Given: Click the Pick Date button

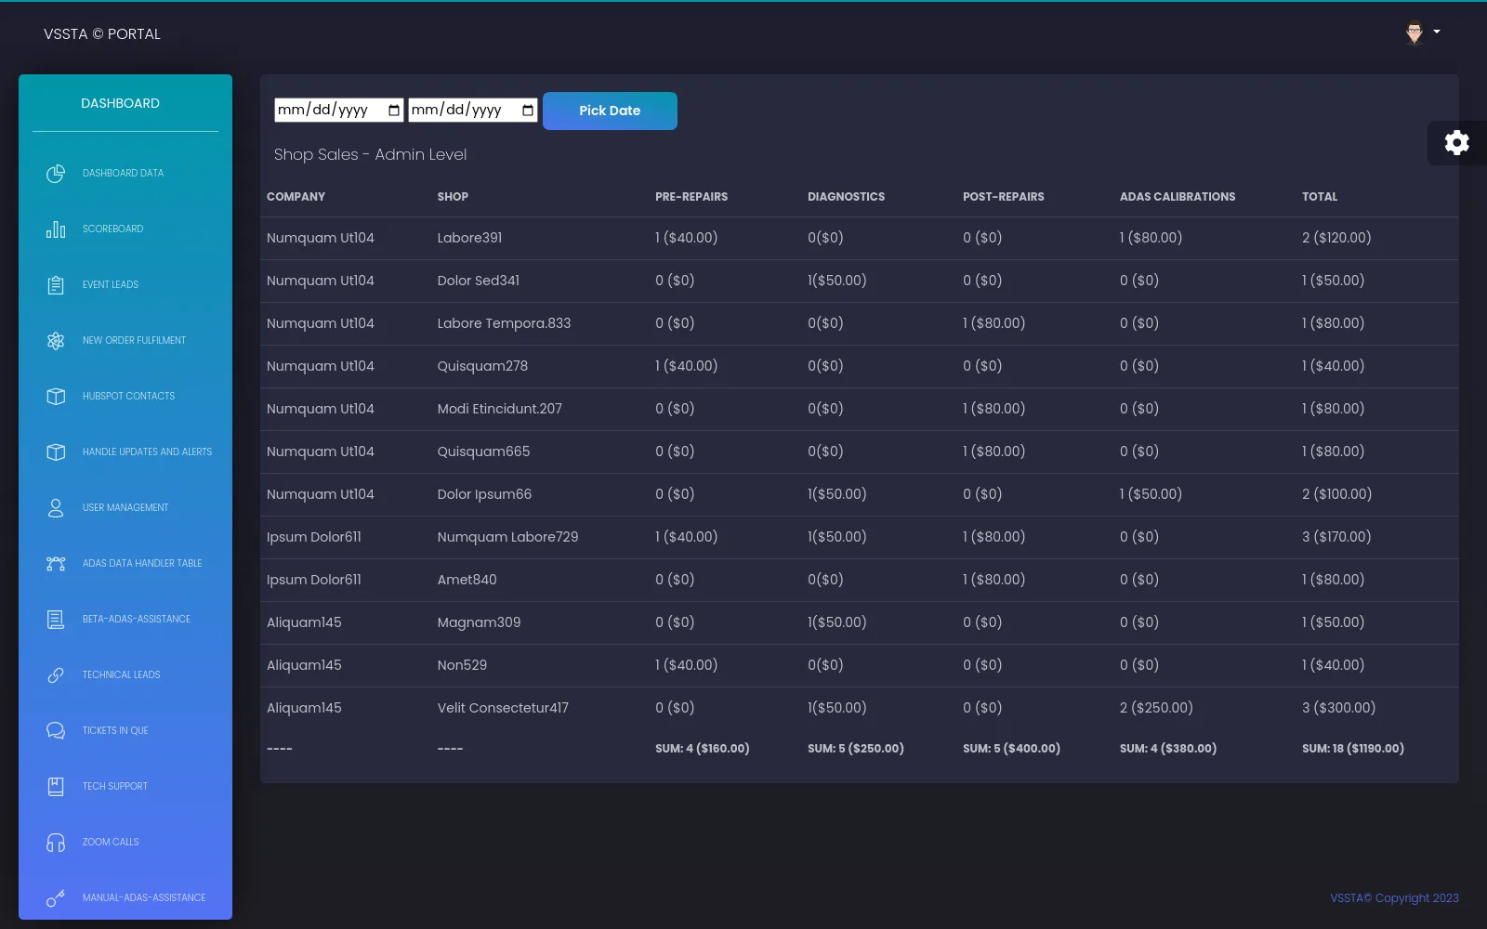Looking at the screenshot, I should click(x=610, y=111).
